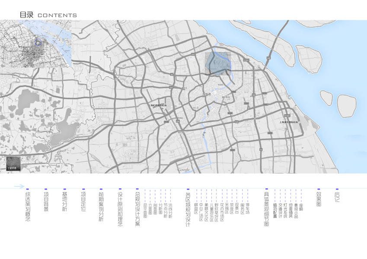Click the blue circle marker in inset map
Image resolution: width=367 pixels, height=259 pixels.
click(x=38, y=42)
